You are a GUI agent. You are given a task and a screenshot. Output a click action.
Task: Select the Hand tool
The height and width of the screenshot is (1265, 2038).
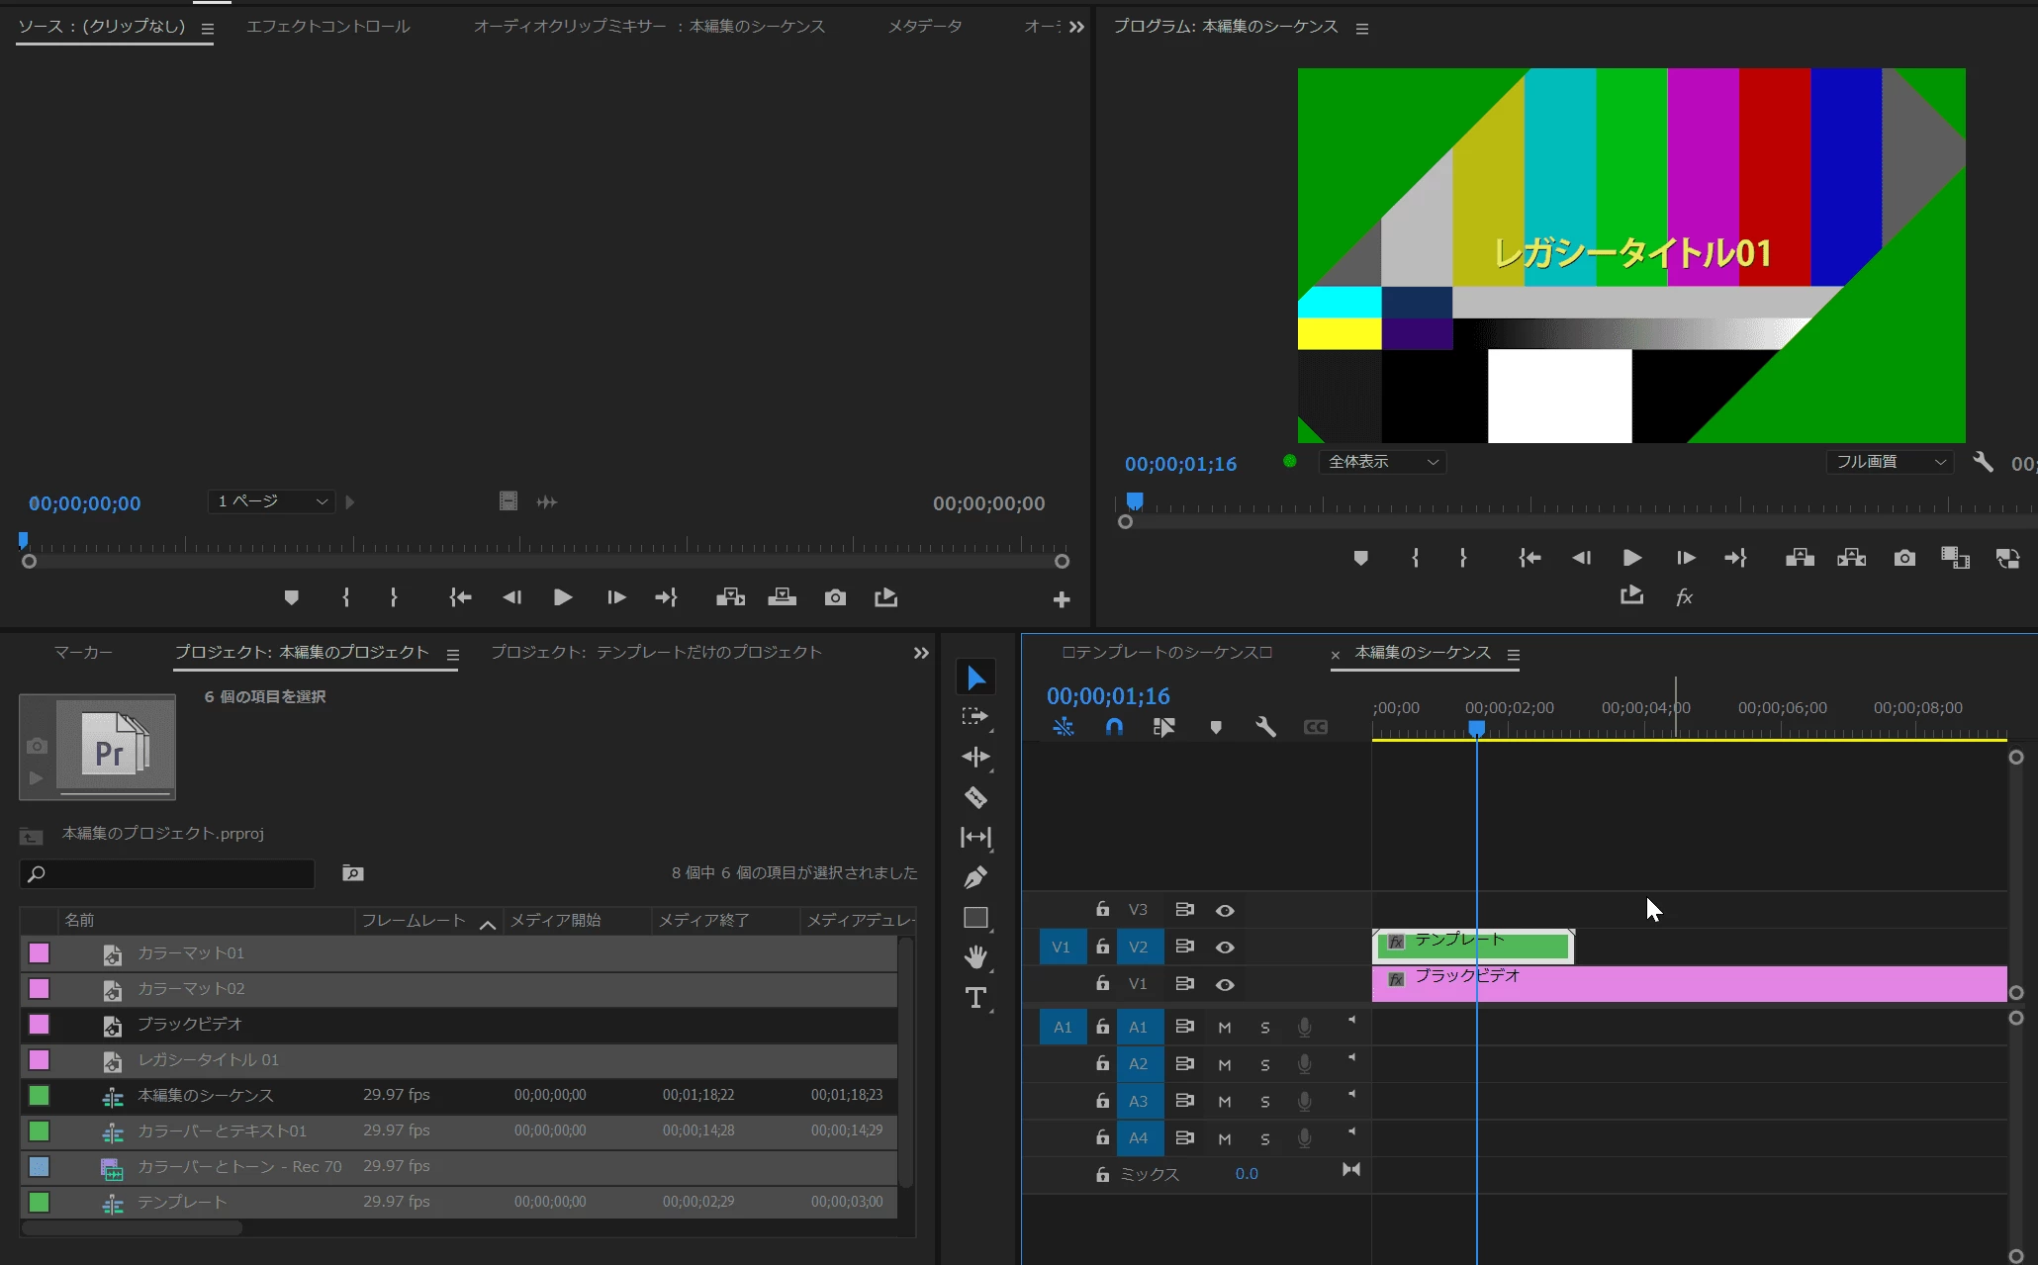[975, 956]
